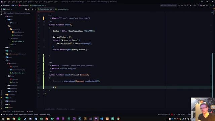Open PhpStorm from the taskbar

click(x=96, y=119)
